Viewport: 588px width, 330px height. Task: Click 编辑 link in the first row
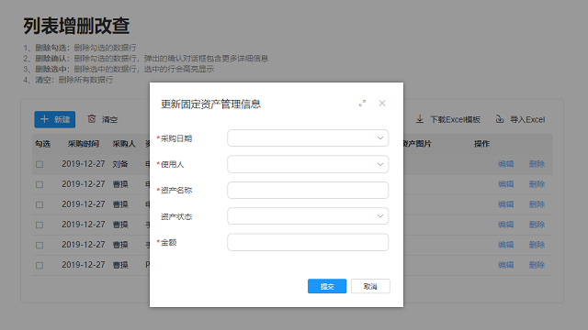pos(506,164)
